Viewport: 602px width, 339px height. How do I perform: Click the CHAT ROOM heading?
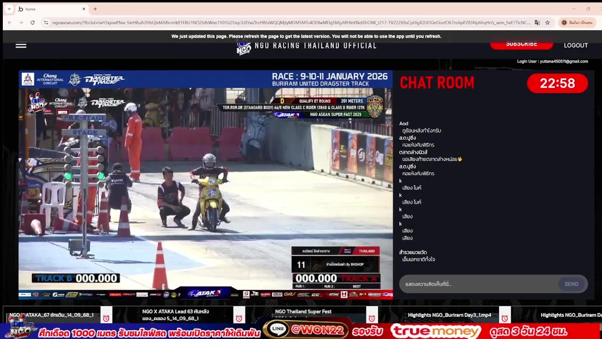[437, 83]
